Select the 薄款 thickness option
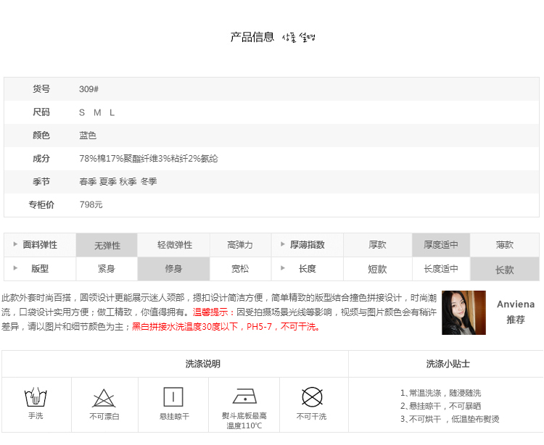 (x=505, y=245)
